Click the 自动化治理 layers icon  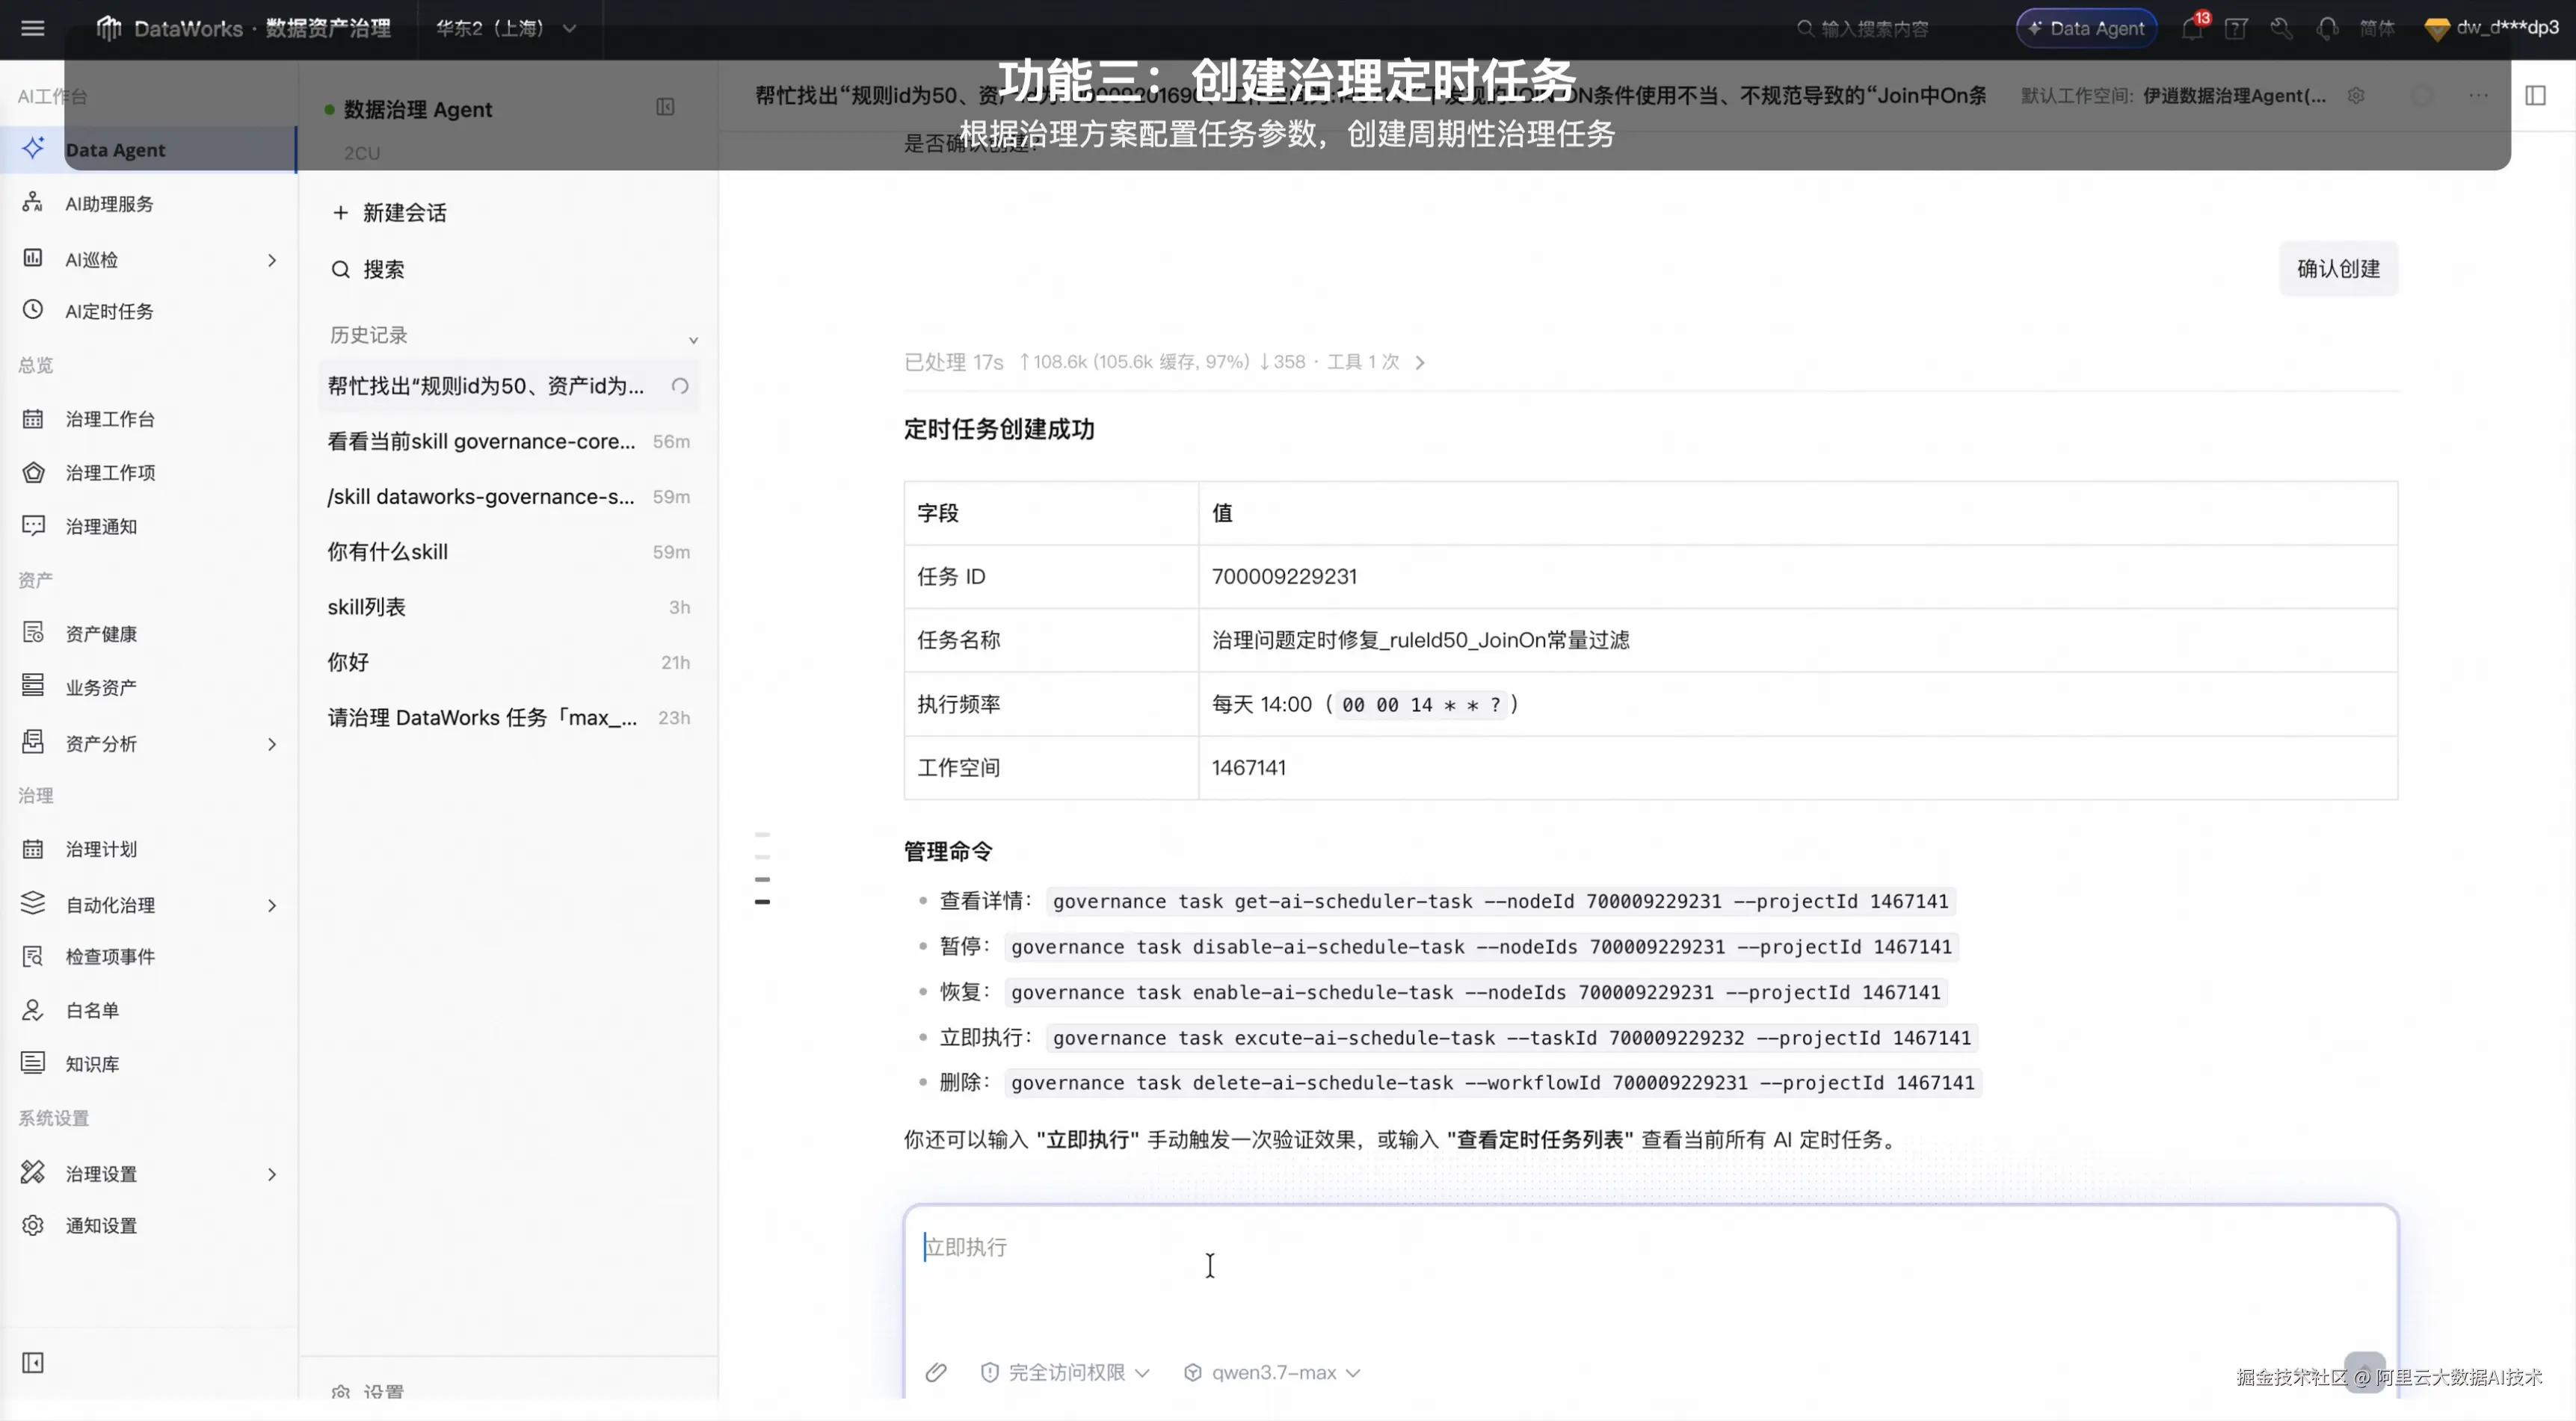tap(33, 903)
